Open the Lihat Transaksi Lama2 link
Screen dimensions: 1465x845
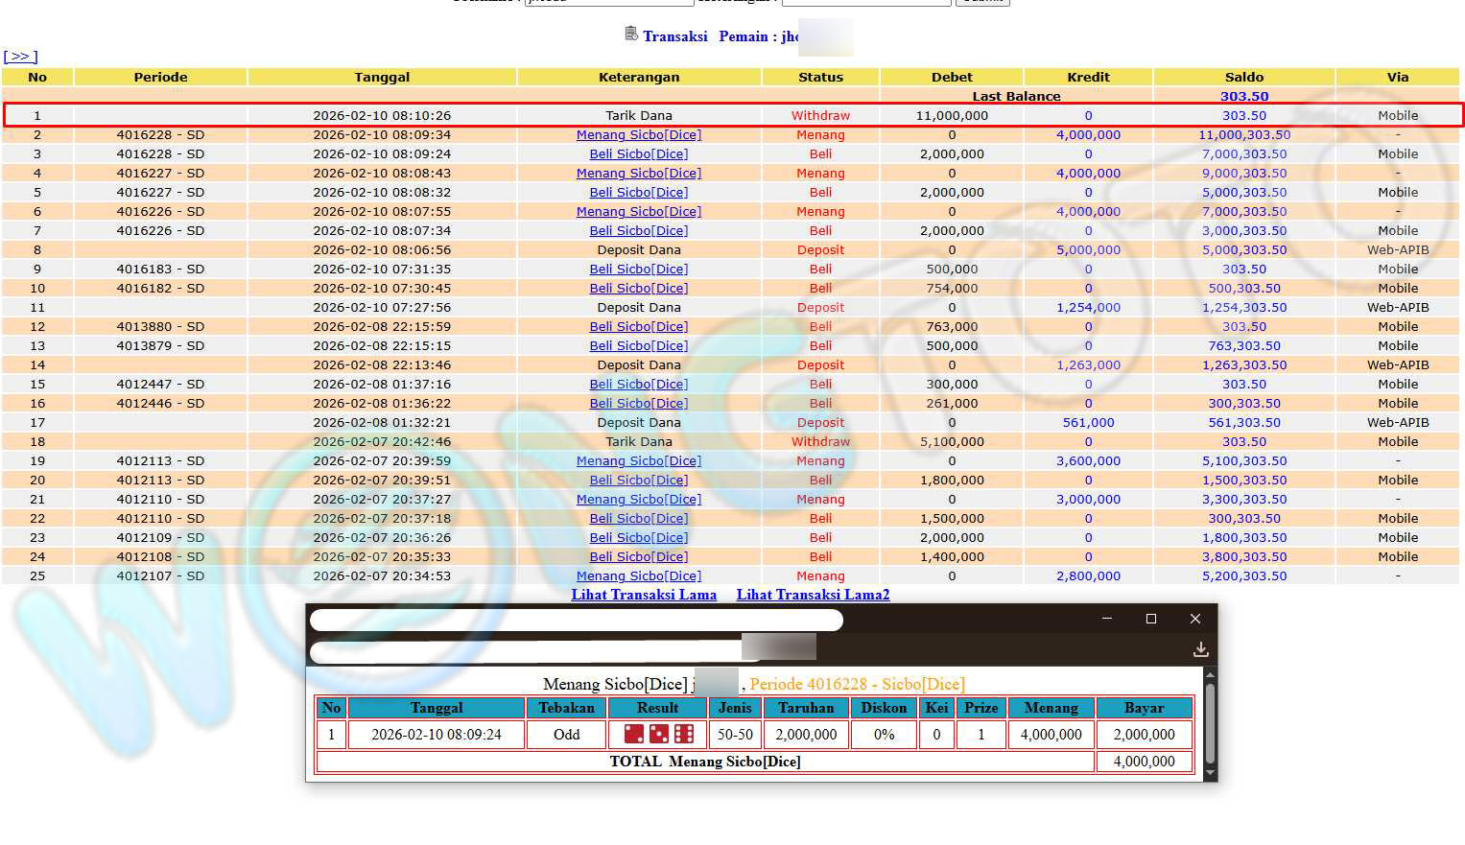pos(813,595)
